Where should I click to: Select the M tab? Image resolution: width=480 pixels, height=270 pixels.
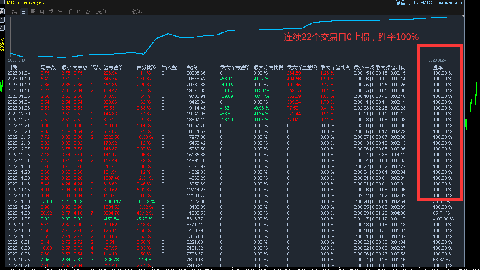click(78, 12)
